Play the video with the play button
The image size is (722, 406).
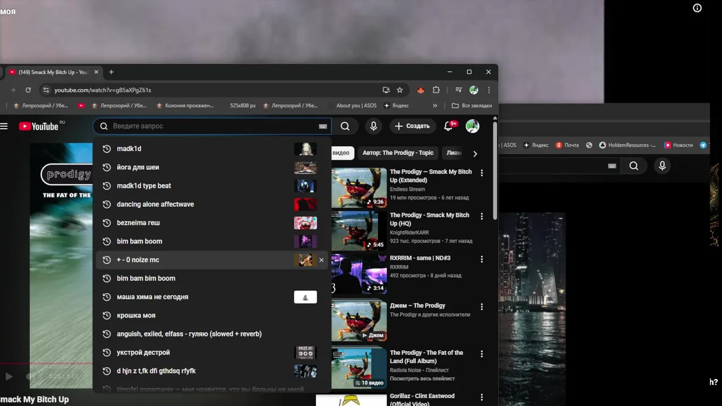pyautogui.click(x=8, y=376)
